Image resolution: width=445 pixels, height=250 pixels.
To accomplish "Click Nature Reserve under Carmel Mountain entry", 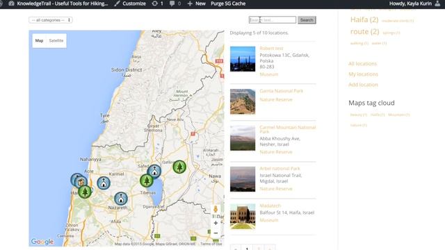I will click(x=276, y=152).
